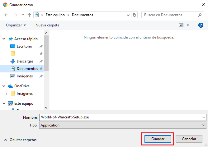This screenshot has height=147, width=208.
Task: Click the pin icon next to Documentos
Action: coord(41,69)
